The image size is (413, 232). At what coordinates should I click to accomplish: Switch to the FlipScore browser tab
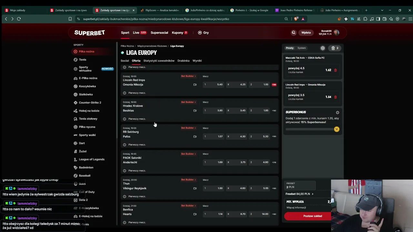point(160,10)
